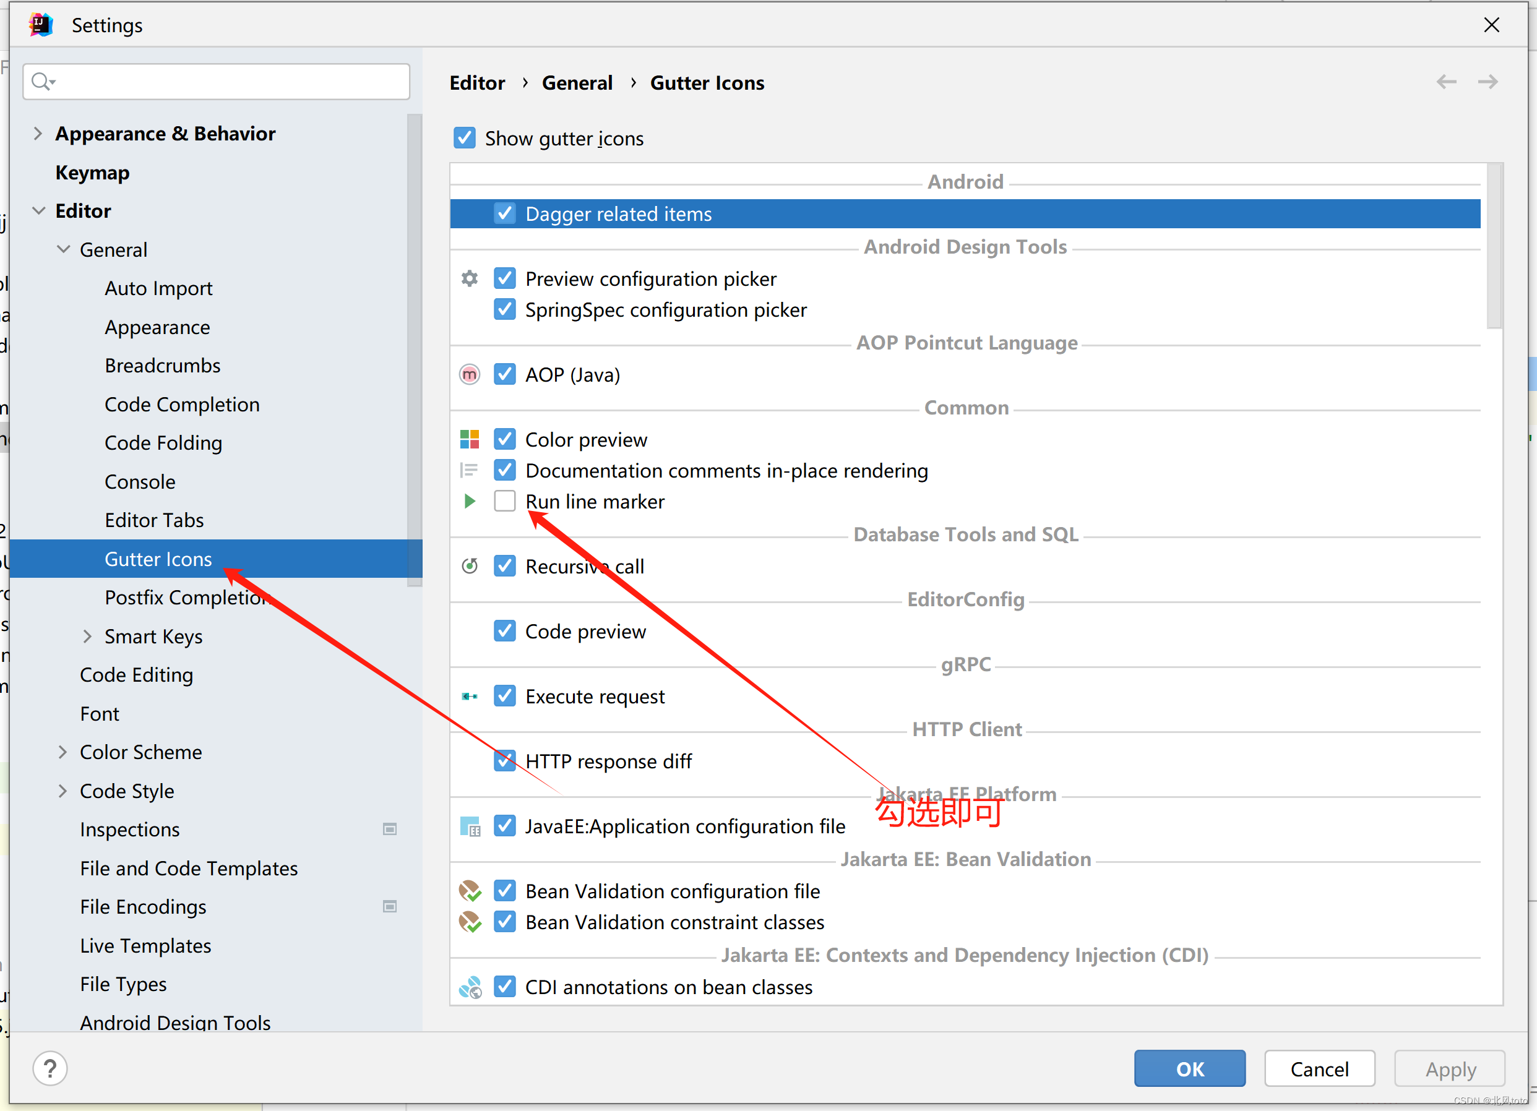Close the Settings dialog with X
This screenshot has width=1537, height=1111.
pos(1492,25)
